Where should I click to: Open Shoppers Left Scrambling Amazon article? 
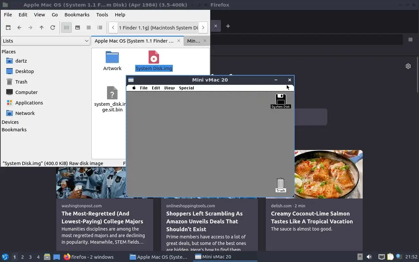[204, 221]
